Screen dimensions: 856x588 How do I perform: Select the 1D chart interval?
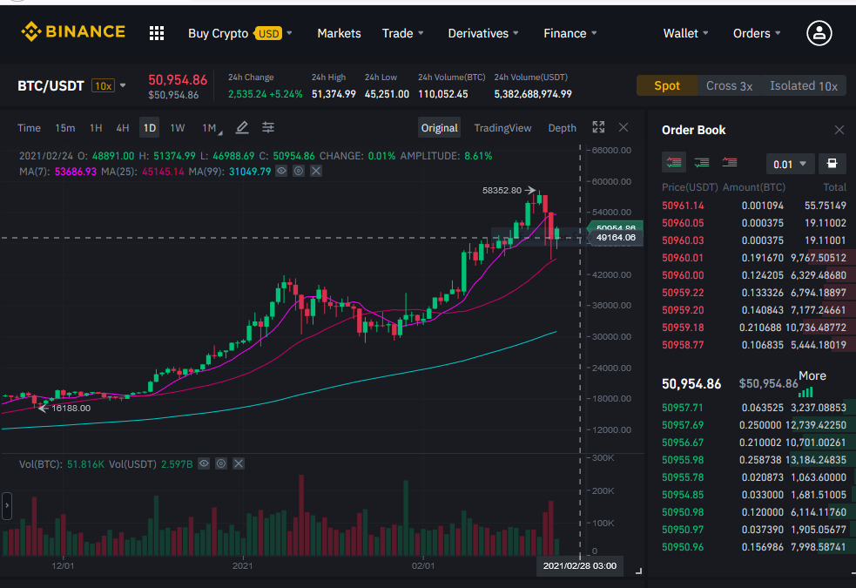point(150,128)
